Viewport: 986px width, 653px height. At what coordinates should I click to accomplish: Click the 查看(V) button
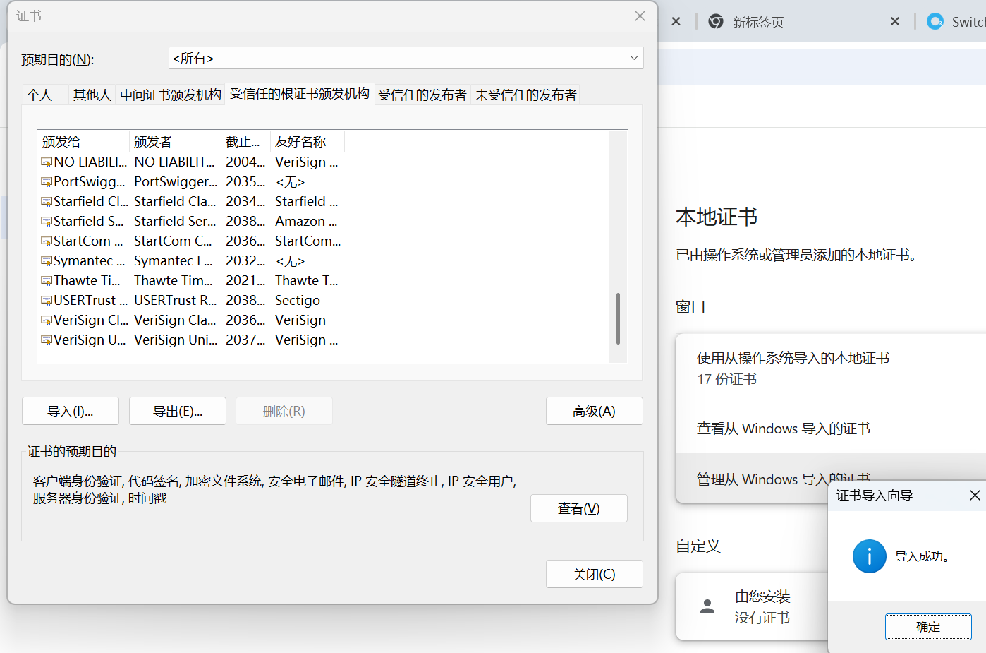[x=579, y=508]
